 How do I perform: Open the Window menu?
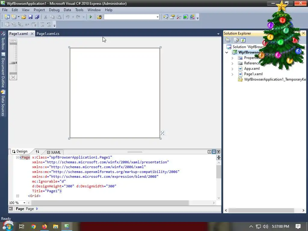pyautogui.click(x=94, y=10)
